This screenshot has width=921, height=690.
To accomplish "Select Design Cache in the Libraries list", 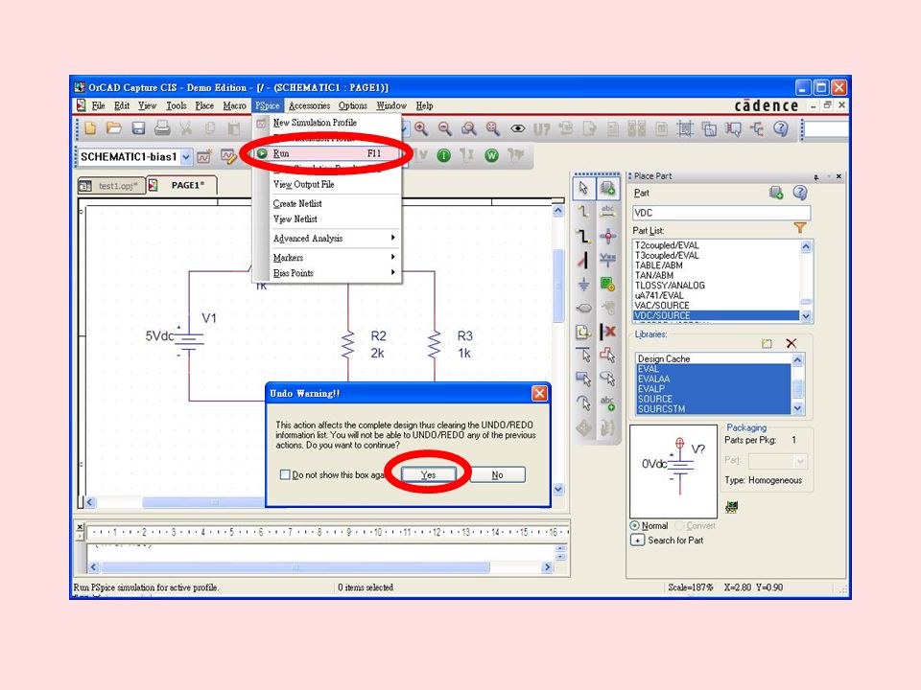I will pos(713,358).
